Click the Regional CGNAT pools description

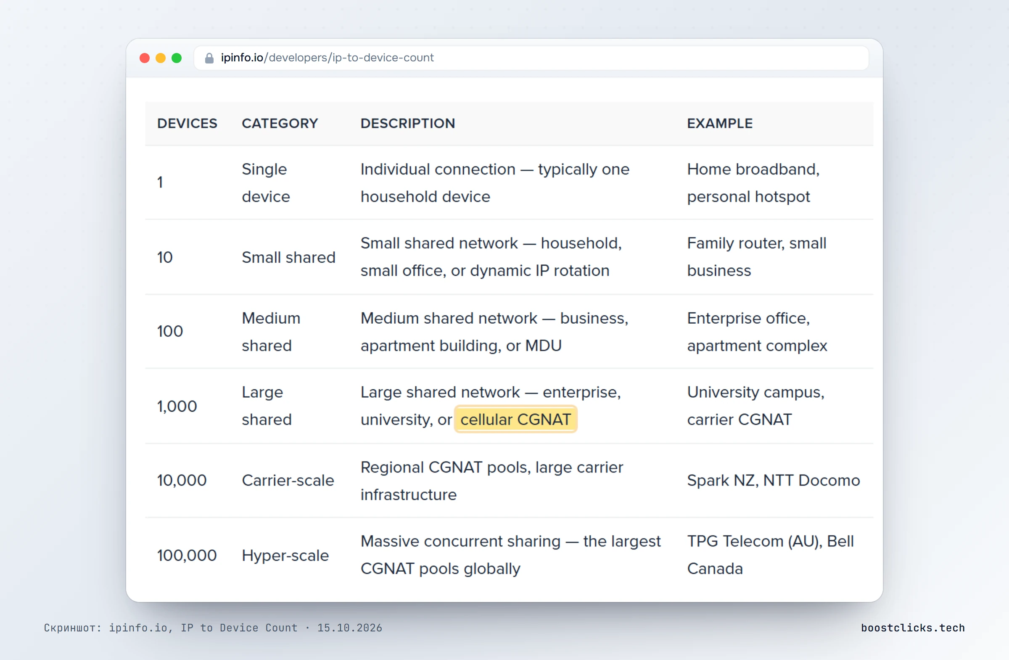(x=492, y=480)
